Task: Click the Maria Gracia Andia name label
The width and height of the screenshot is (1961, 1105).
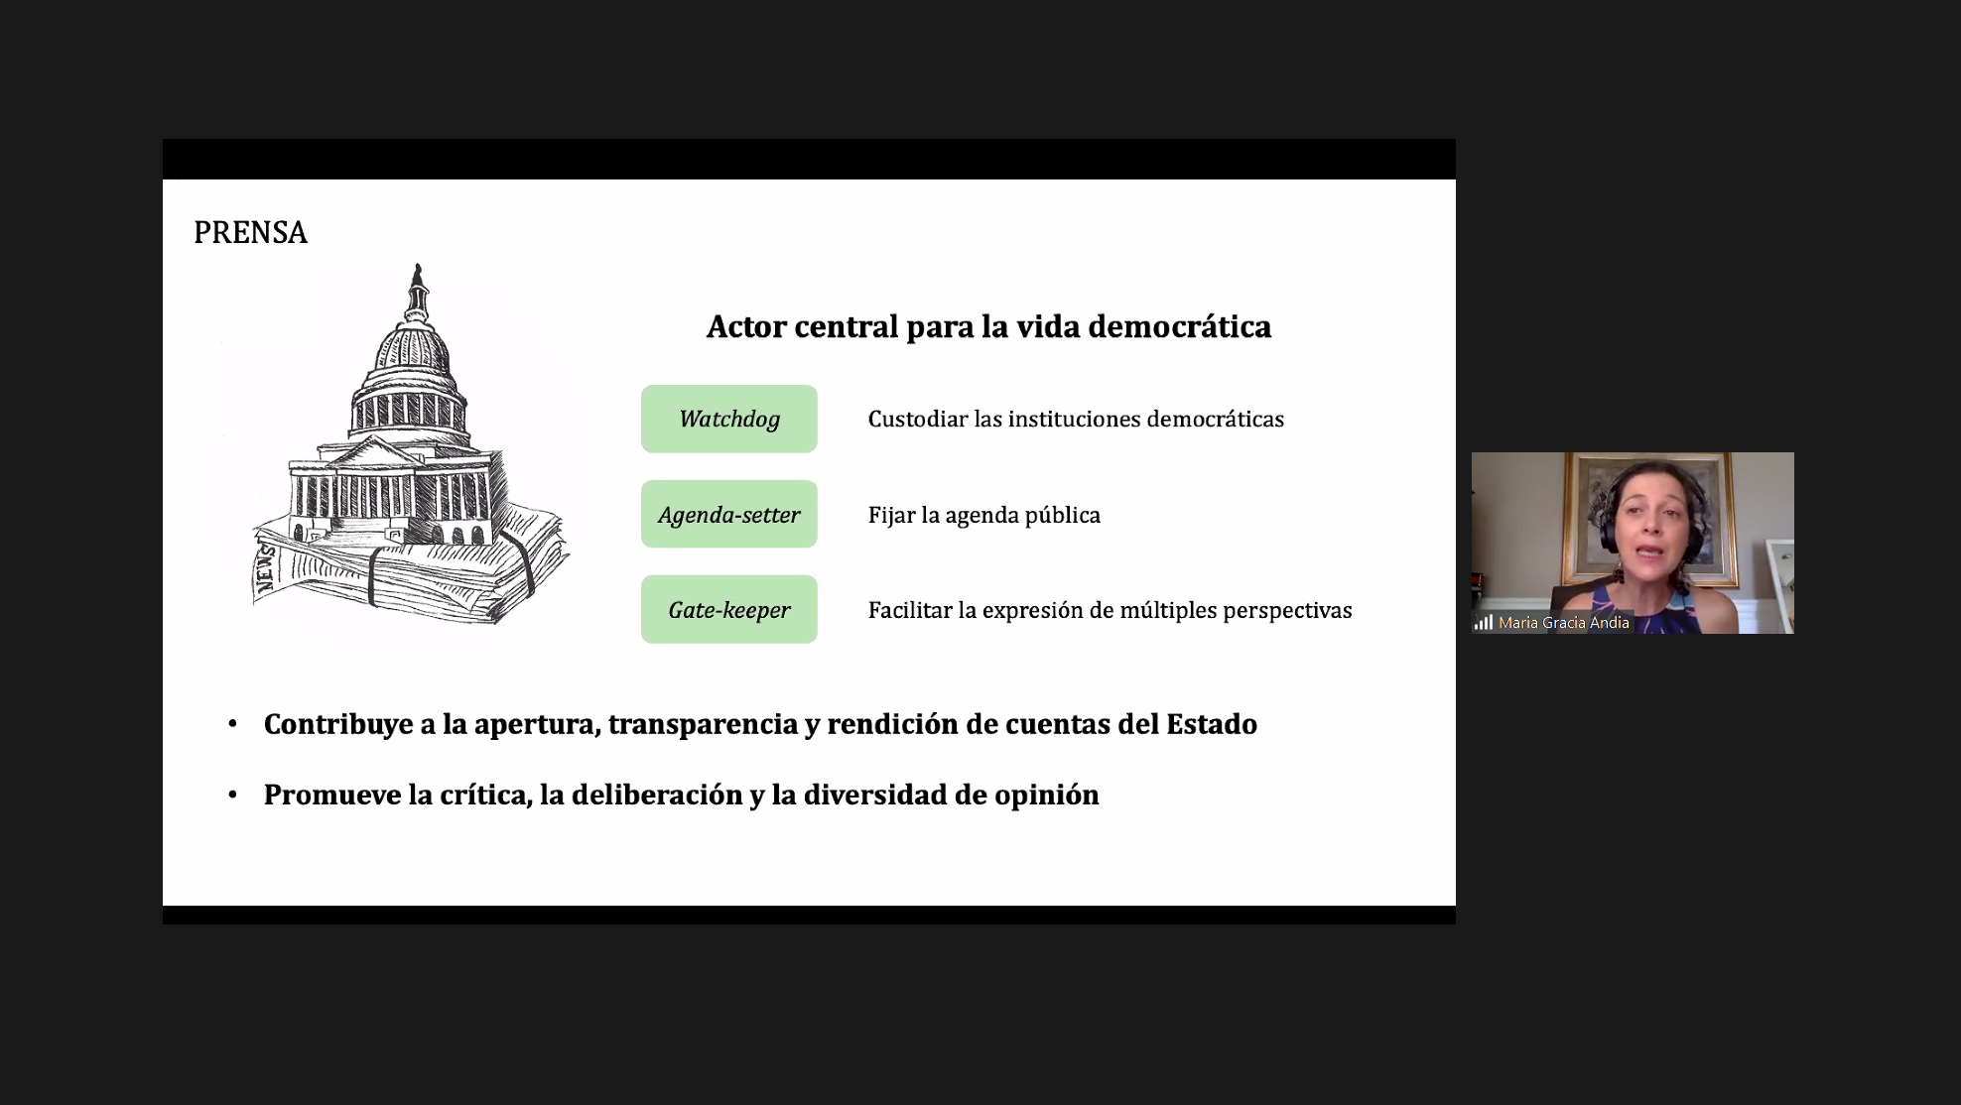Action: pyautogui.click(x=1565, y=623)
